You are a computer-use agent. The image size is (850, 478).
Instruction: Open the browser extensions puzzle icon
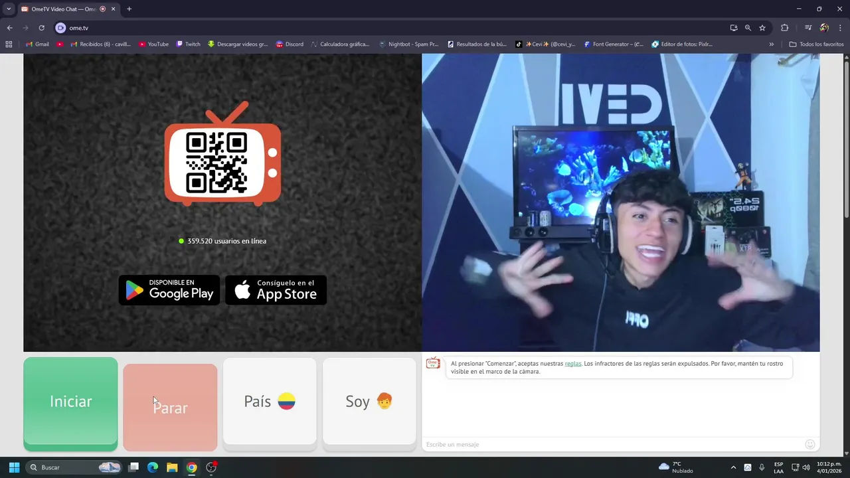click(x=784, y=28)
